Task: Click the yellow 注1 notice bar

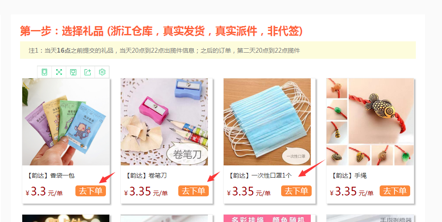Action: tap(218, 50)
